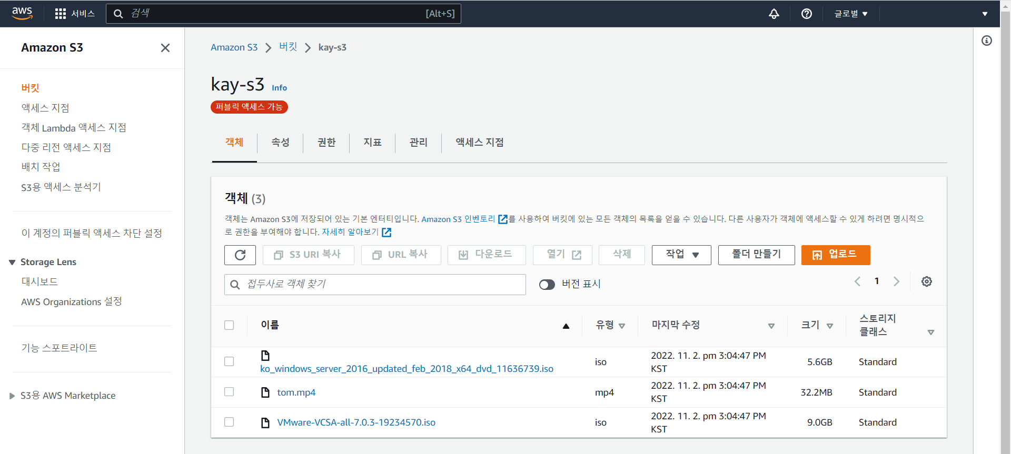Click the 열기 button
The height and width of the screenshot is (454, 1011).
(562, 255)
